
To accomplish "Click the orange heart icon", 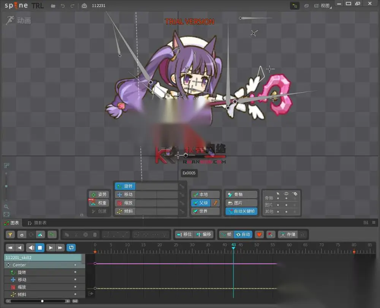I will pos(259,235).
